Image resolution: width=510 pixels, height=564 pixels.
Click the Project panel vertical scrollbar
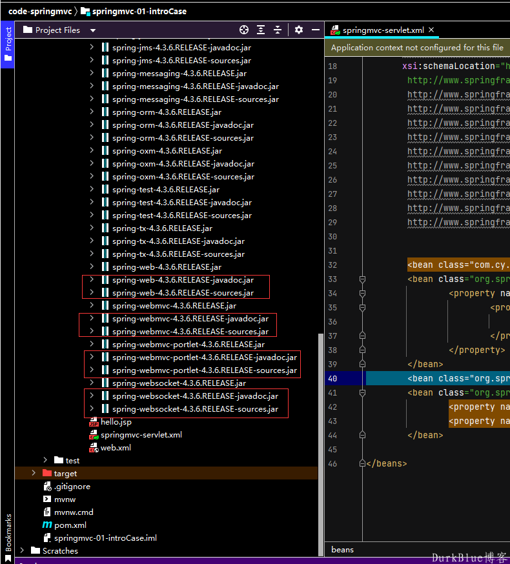coord(321,444)
